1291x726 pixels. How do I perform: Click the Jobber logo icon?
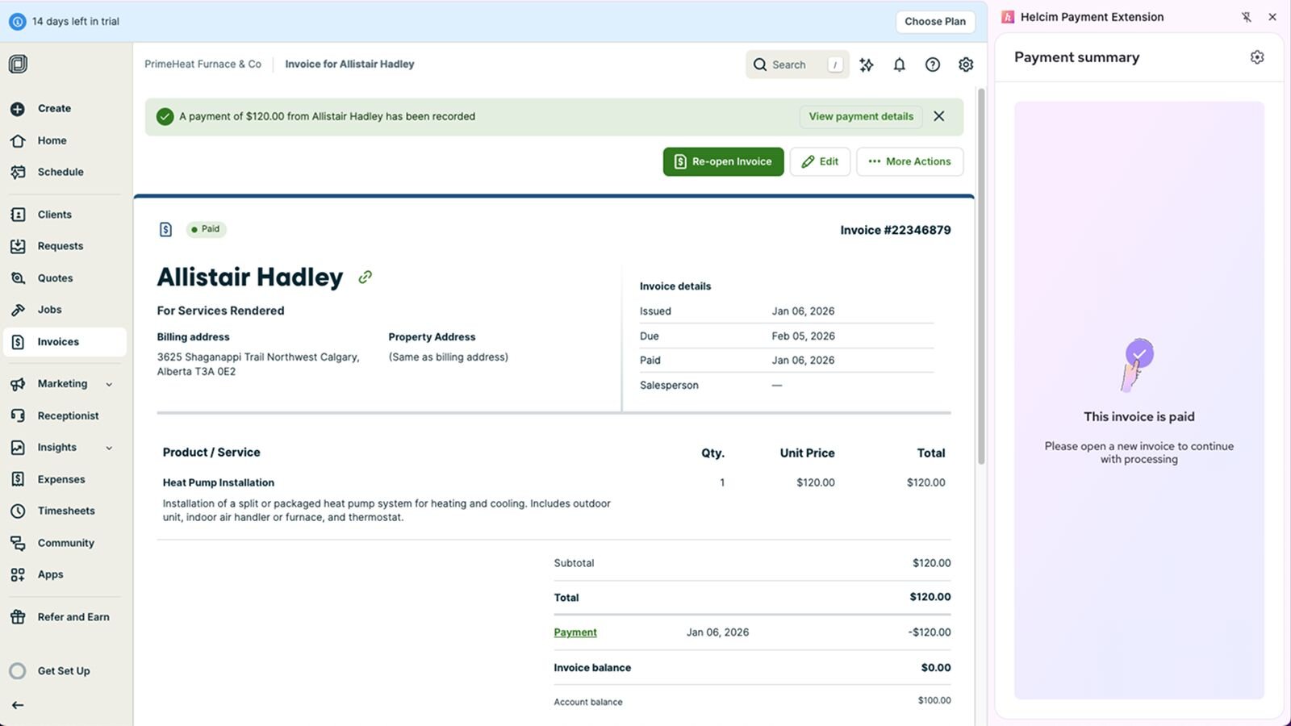point(18,64)
